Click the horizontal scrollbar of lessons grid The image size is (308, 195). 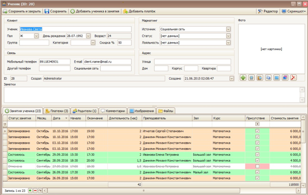[143, 190]
